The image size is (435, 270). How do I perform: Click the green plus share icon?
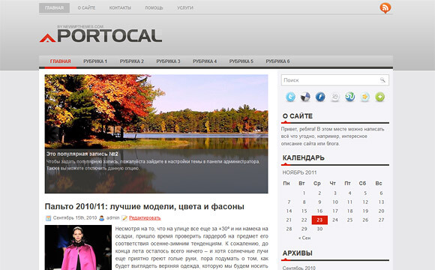[x=379, y=97]
